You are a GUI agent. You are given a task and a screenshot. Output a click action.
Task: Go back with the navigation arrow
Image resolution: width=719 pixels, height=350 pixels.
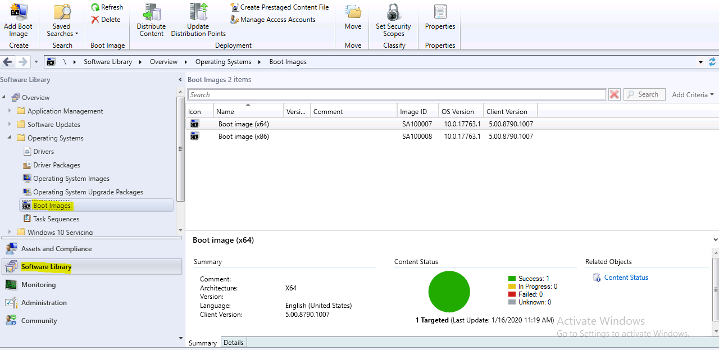coord(8,62)
